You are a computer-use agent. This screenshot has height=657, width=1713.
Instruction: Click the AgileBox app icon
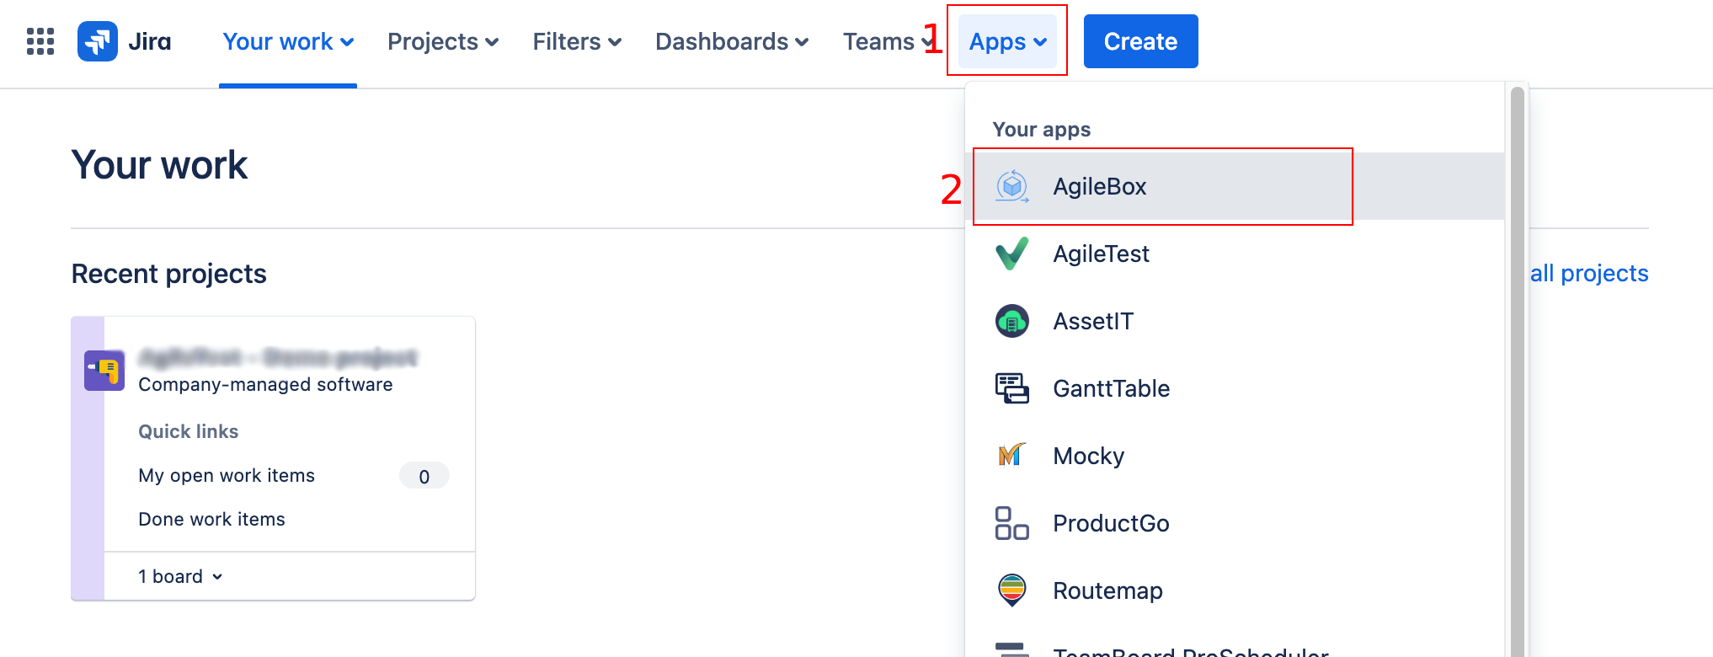pyautogui.click(x=1012, y=186)
